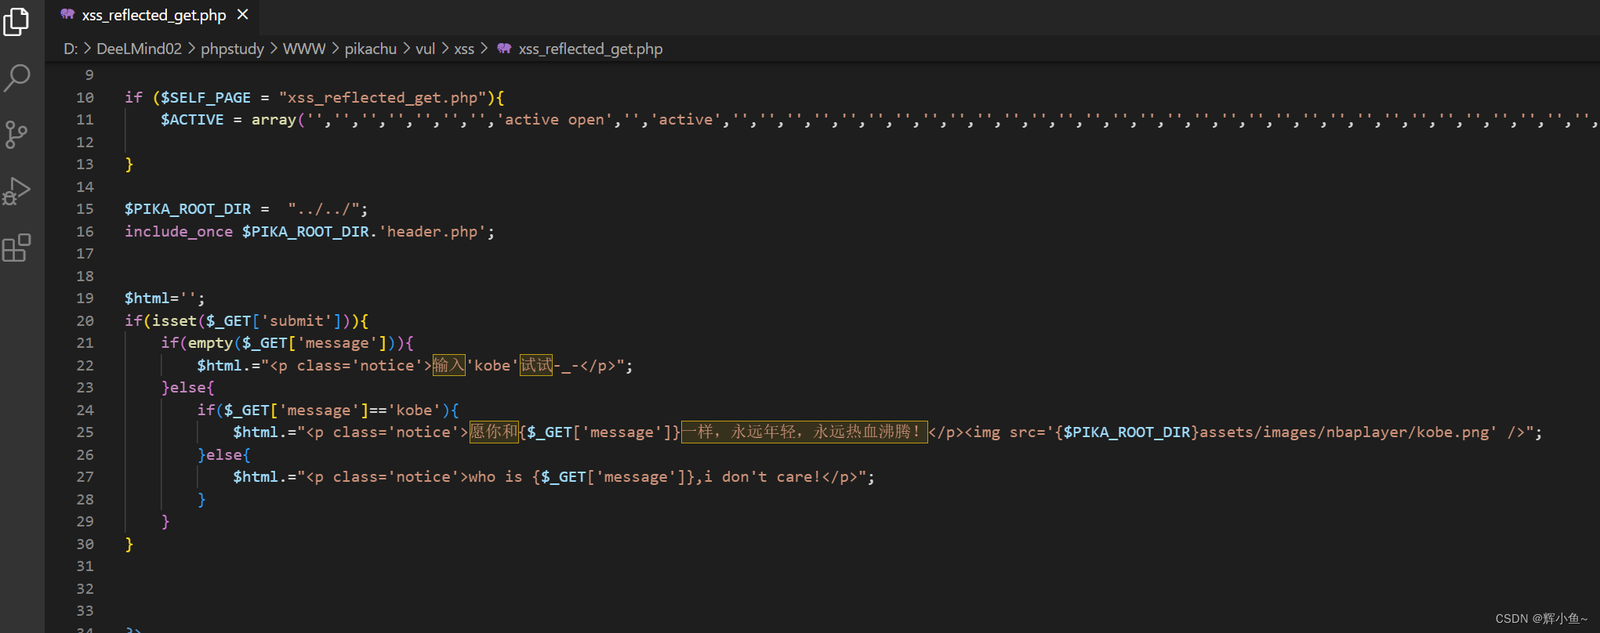Click line number 20 in the gutter

(85, 321)
